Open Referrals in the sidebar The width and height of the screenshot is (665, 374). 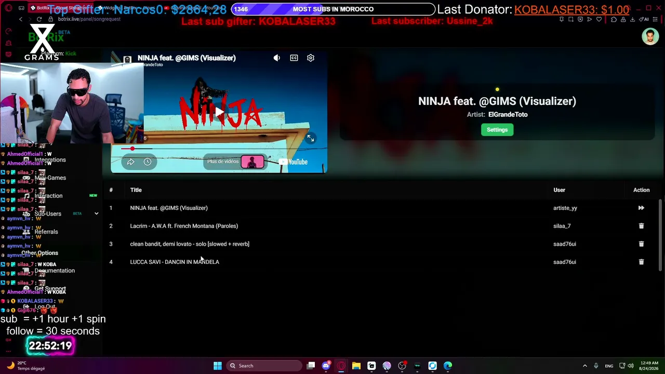46,232
